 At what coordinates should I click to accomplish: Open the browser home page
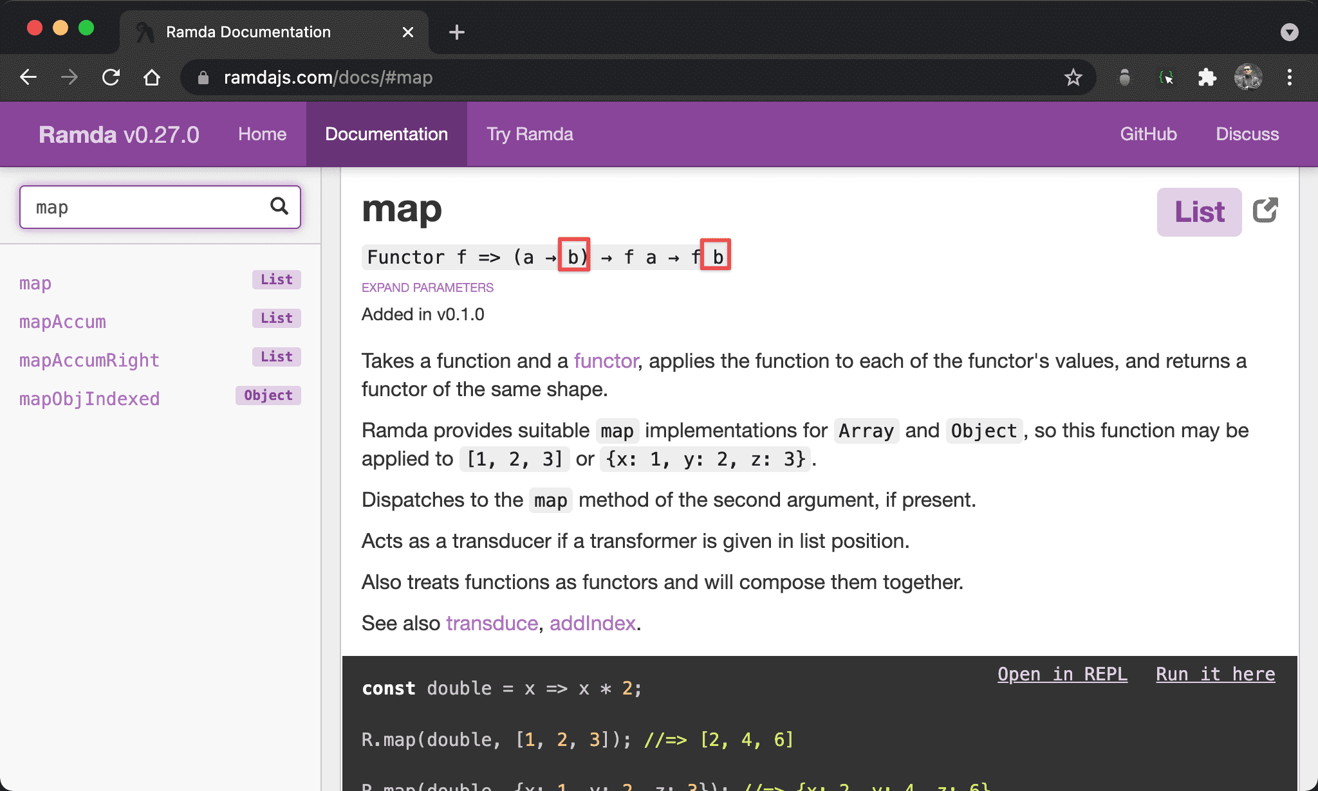[152, 78]
